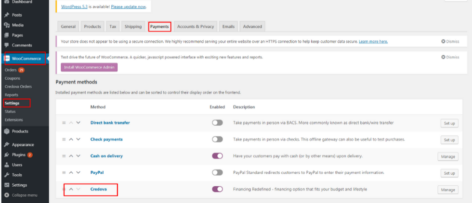Click Install WooCommerce Admin button

89,68
